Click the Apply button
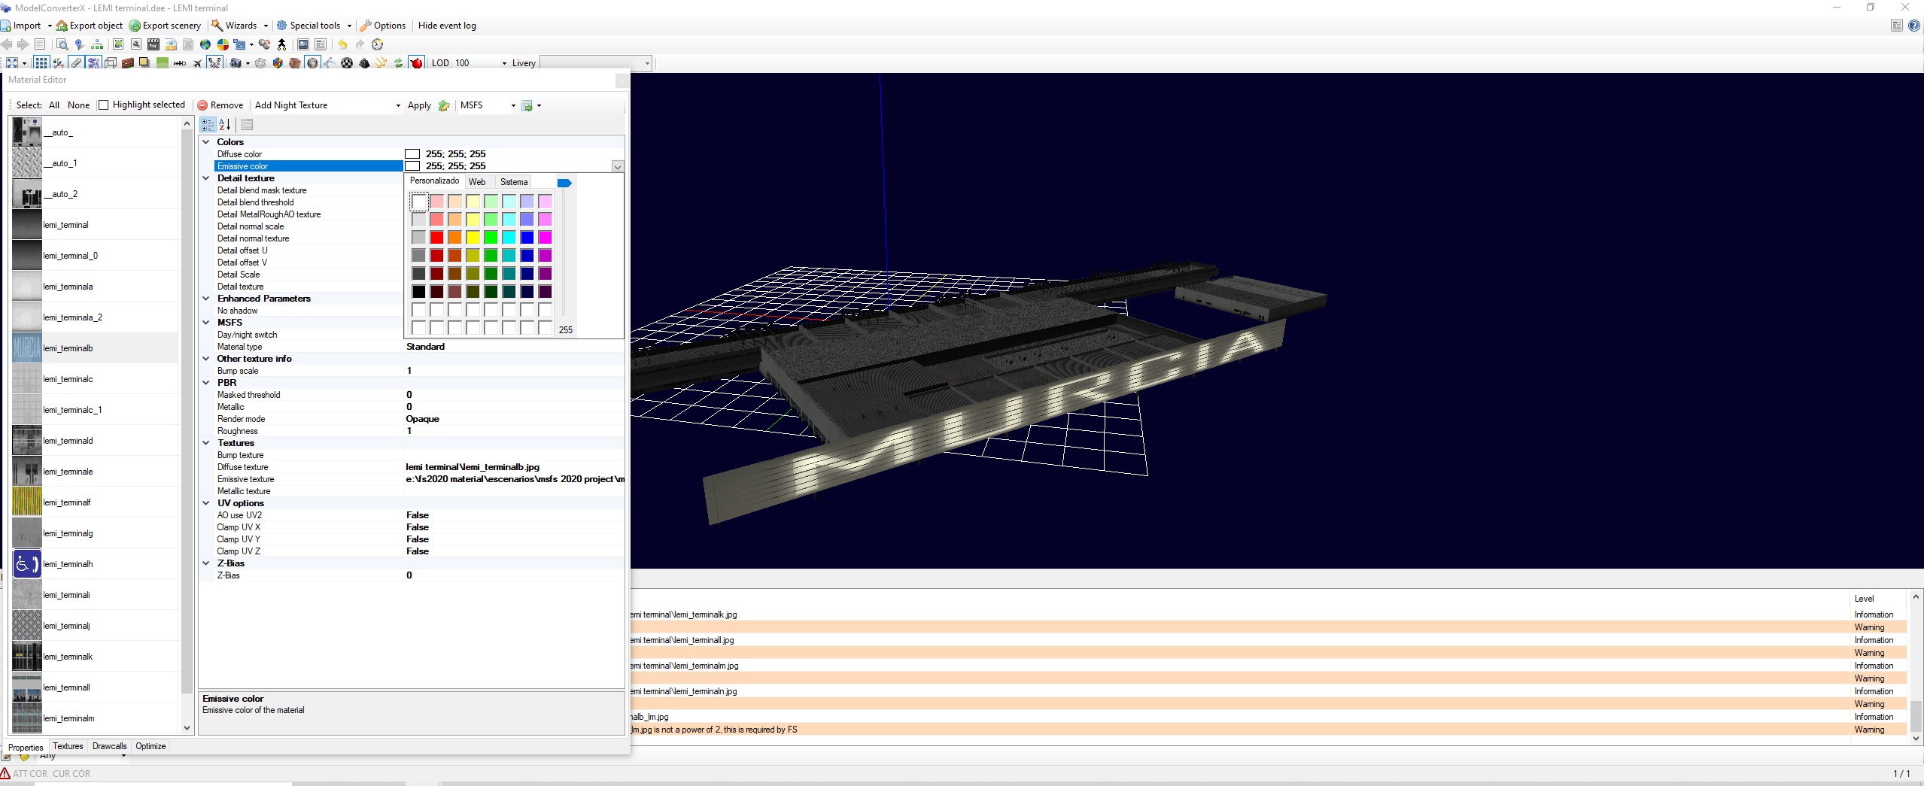 [419, 105]
